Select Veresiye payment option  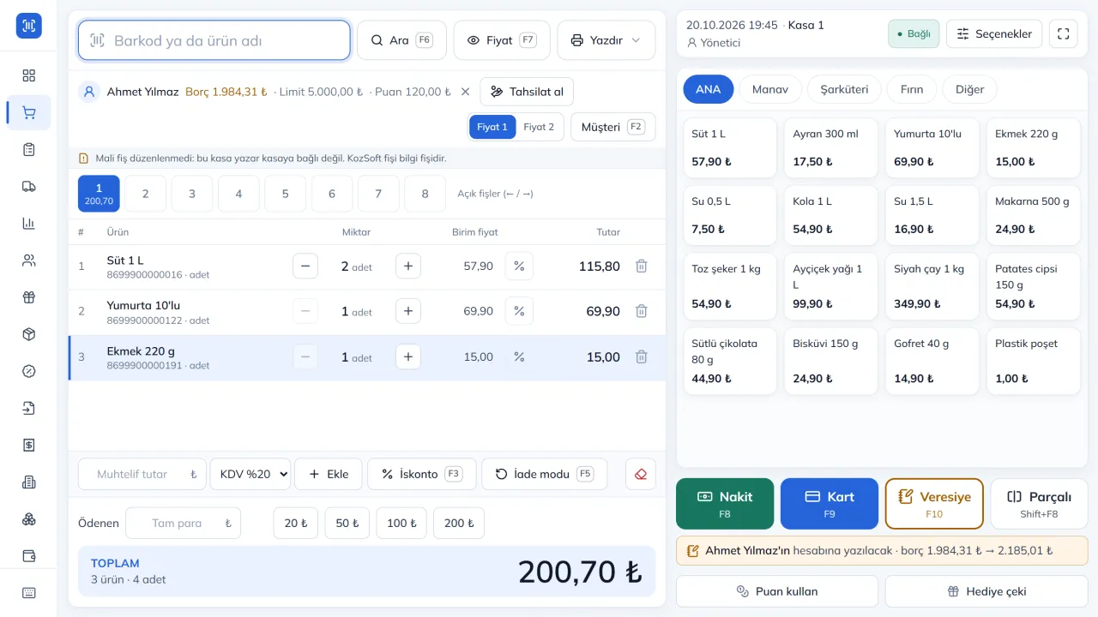pos(934,504)
